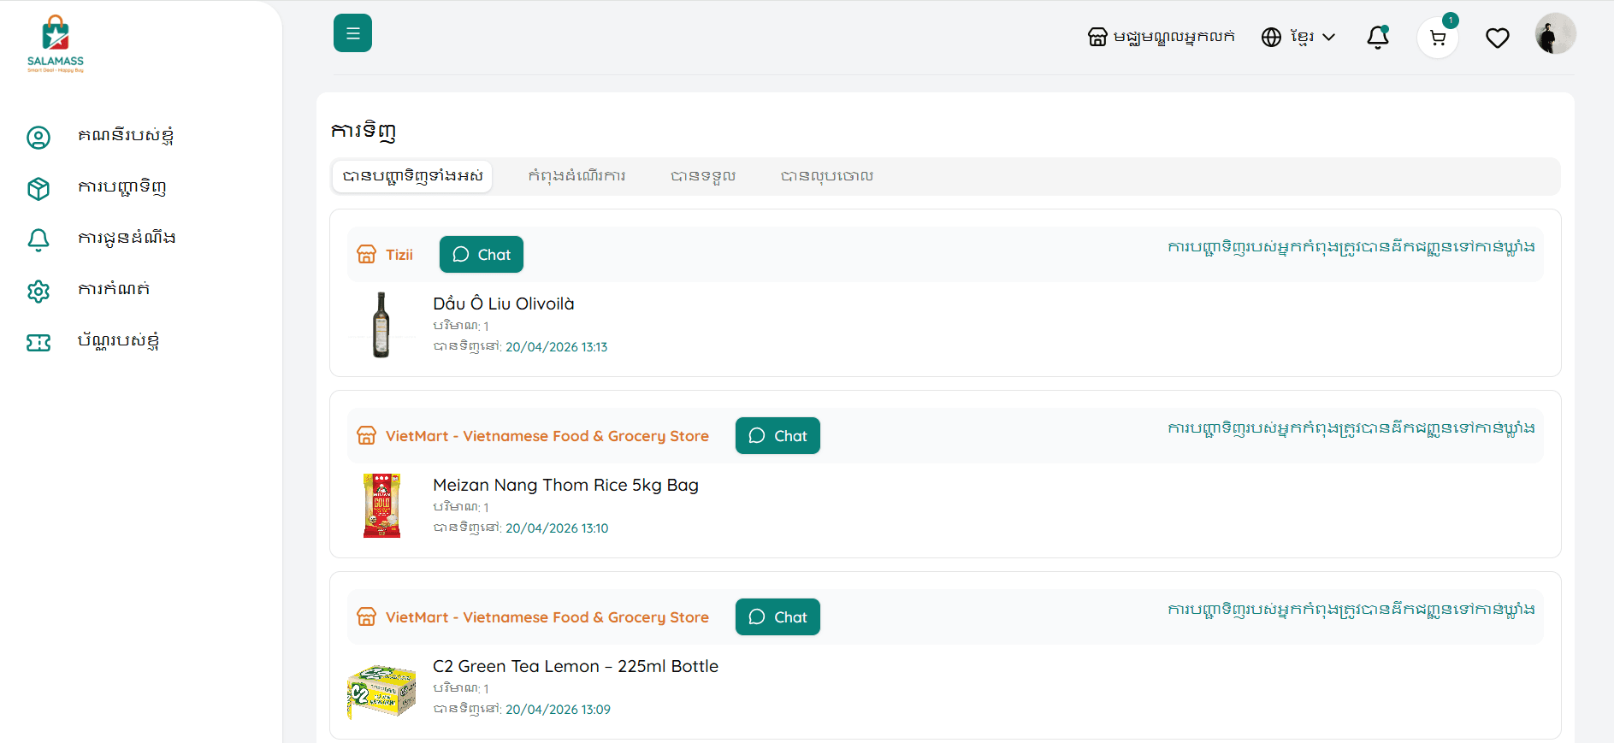
Task: Switch to the 'បានទទួល' received tab
Action: (x=702, y=176)
